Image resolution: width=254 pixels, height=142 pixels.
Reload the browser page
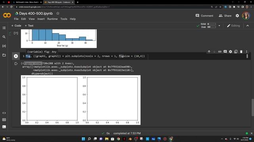pyautogui.click(x=12, y=7)
